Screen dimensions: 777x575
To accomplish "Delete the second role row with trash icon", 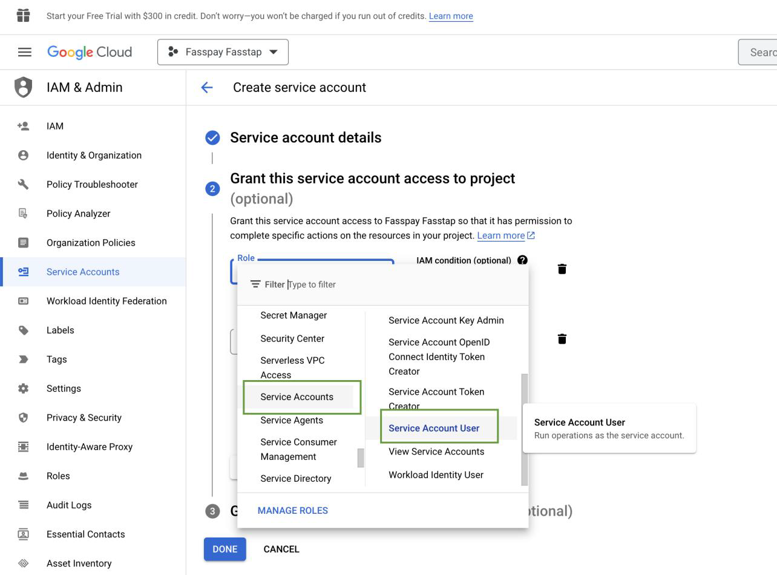I will coord(562,339).
